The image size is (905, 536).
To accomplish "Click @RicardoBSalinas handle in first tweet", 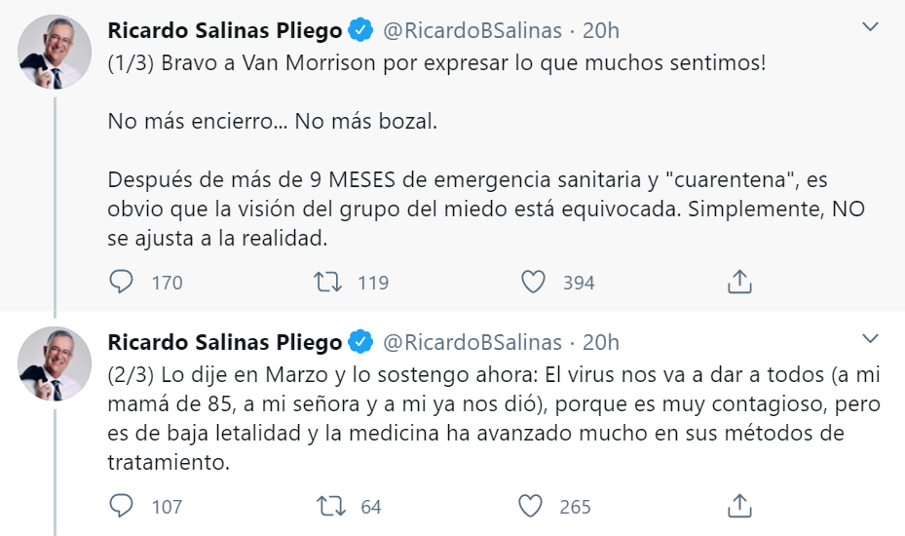I will (x=472, y=30).
